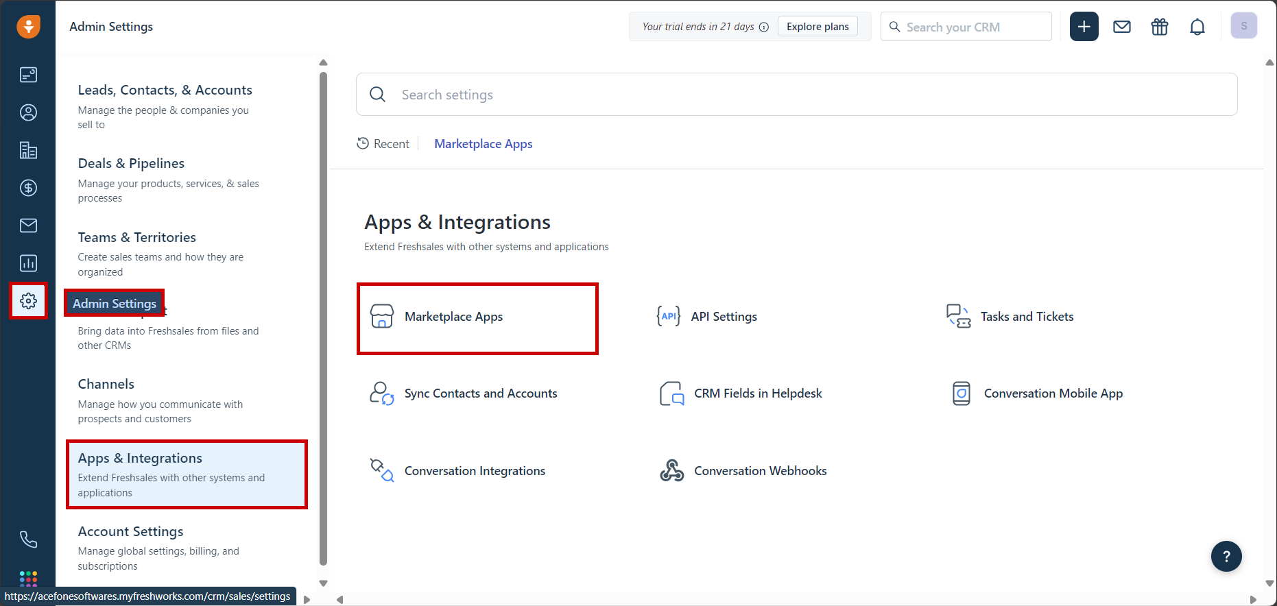The height and width of the screenshot is (606, 1277).
Task: Open Reports chart icon in sidebar
Action: pyautogui.click(x=28, y=263)
